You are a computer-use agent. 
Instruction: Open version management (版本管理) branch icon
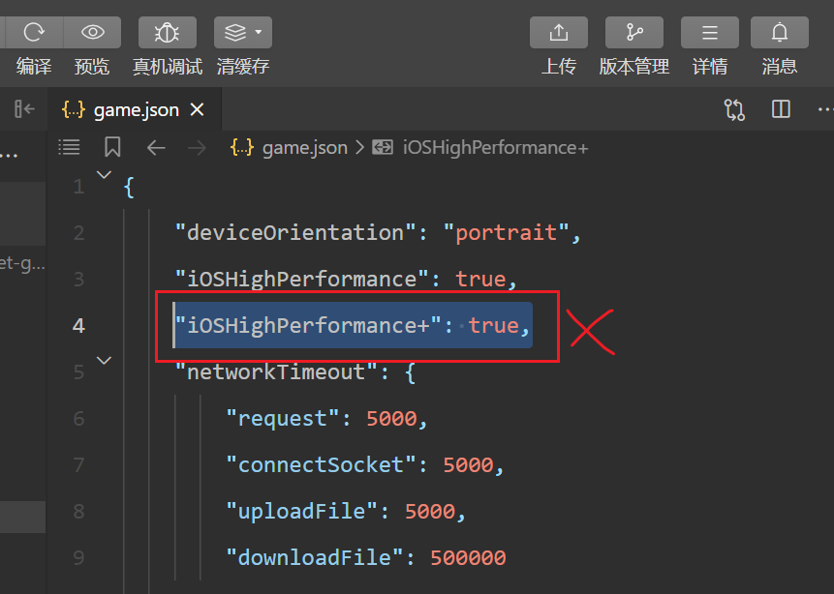634,33
